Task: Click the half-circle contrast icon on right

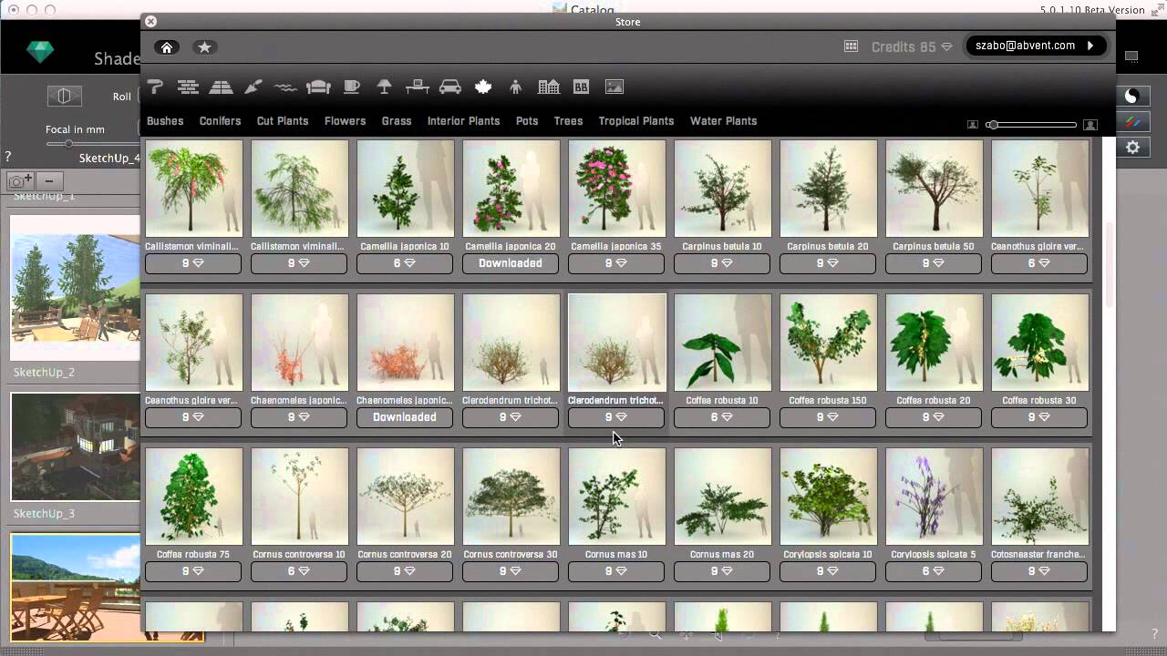Action: point(1132,96)
